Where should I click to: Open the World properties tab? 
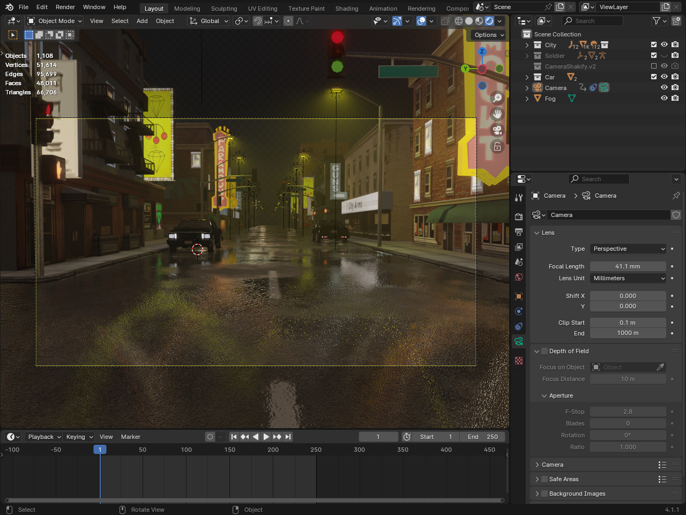(x=518, y=277)
